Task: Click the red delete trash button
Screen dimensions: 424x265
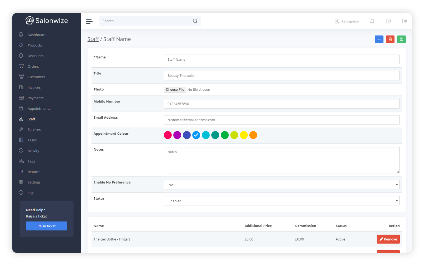Action: [x=390, y=39]
